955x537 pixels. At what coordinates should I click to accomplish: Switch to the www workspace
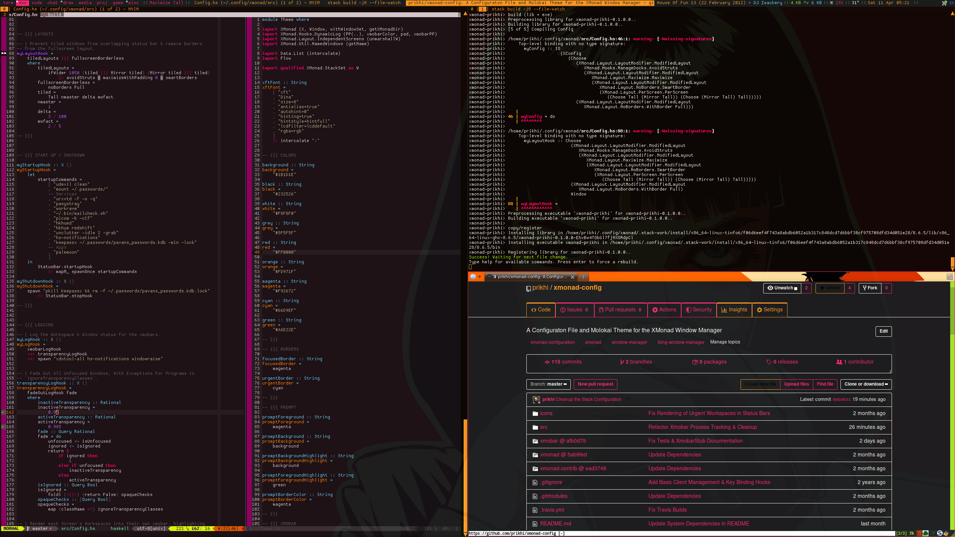(22, 3)
